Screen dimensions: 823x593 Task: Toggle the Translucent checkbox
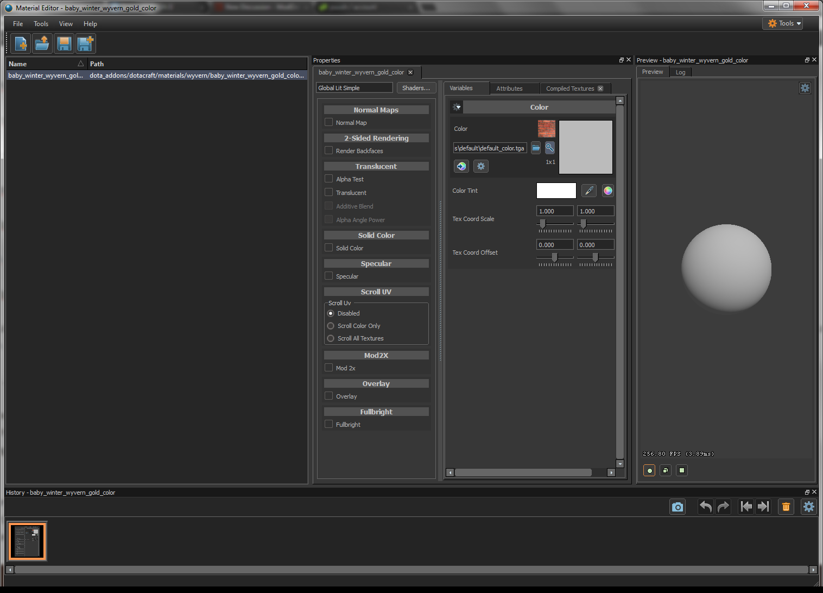coord(329,192)
